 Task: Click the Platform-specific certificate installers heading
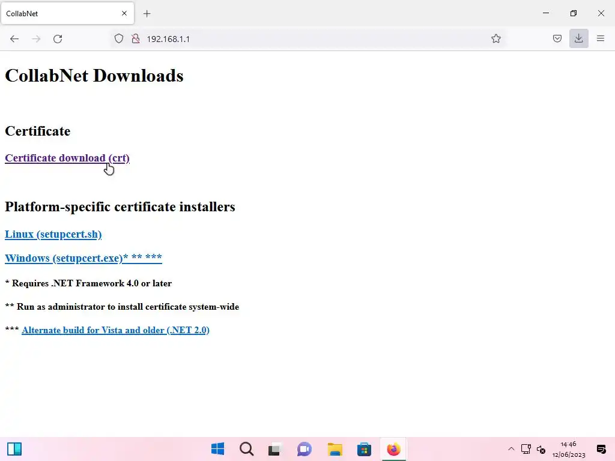120,206
